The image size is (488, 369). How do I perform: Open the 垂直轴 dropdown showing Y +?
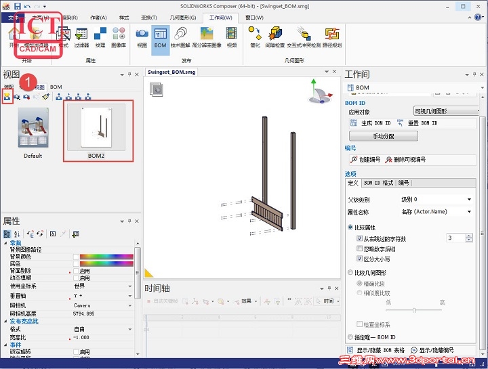pos(103,296)
